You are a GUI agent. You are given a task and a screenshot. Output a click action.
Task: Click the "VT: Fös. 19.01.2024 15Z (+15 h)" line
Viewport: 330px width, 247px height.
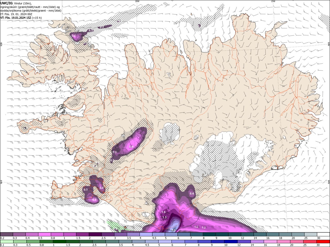coord(21,18)
